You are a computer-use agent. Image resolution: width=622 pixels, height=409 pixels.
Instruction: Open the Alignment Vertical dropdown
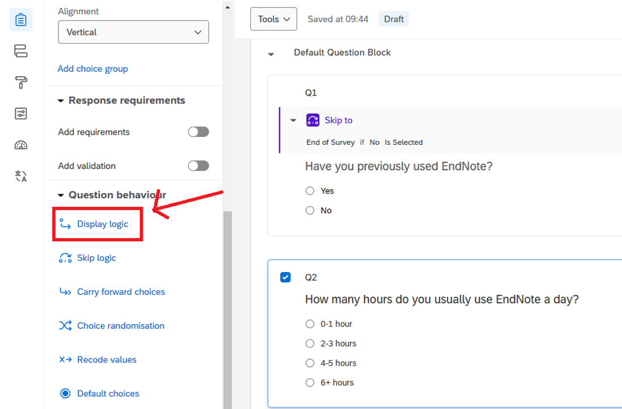click(133, 32)
